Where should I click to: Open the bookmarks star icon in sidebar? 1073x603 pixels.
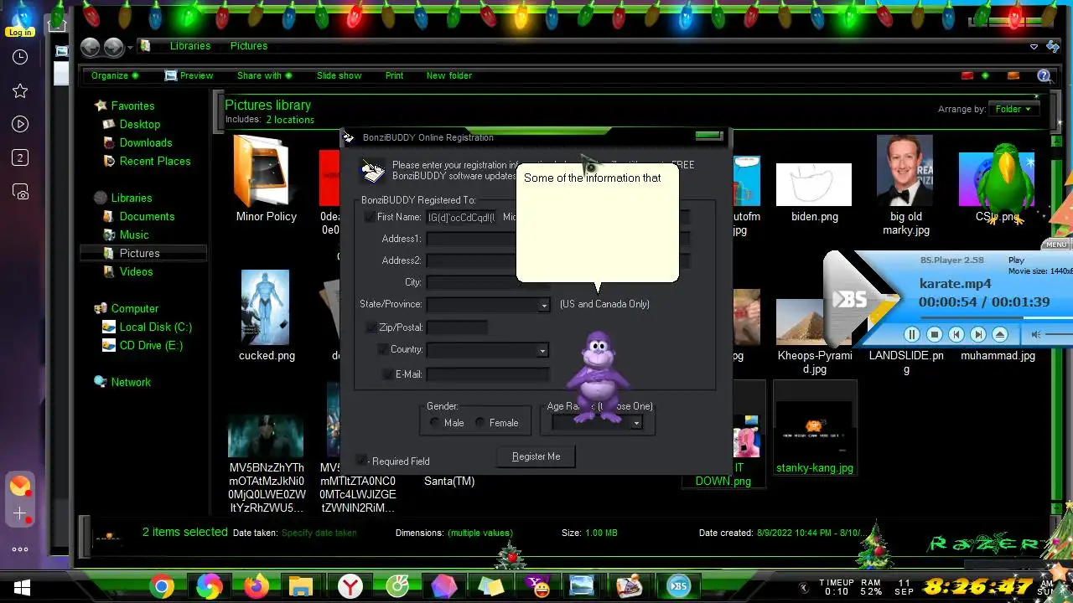pyautogui.click(x=20, y=90)
